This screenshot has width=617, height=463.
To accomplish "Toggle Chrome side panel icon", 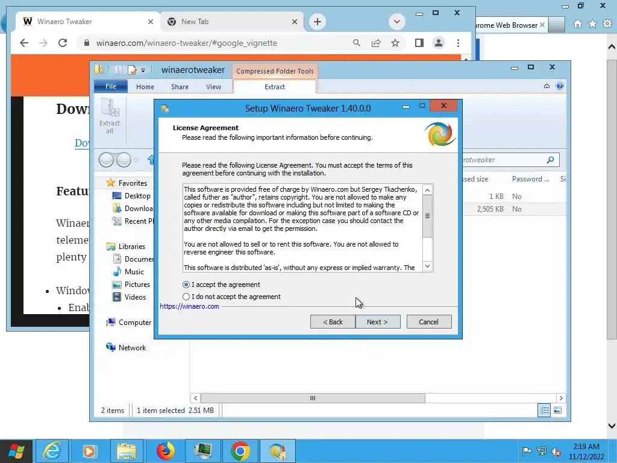I will click(x=419, y=43).
